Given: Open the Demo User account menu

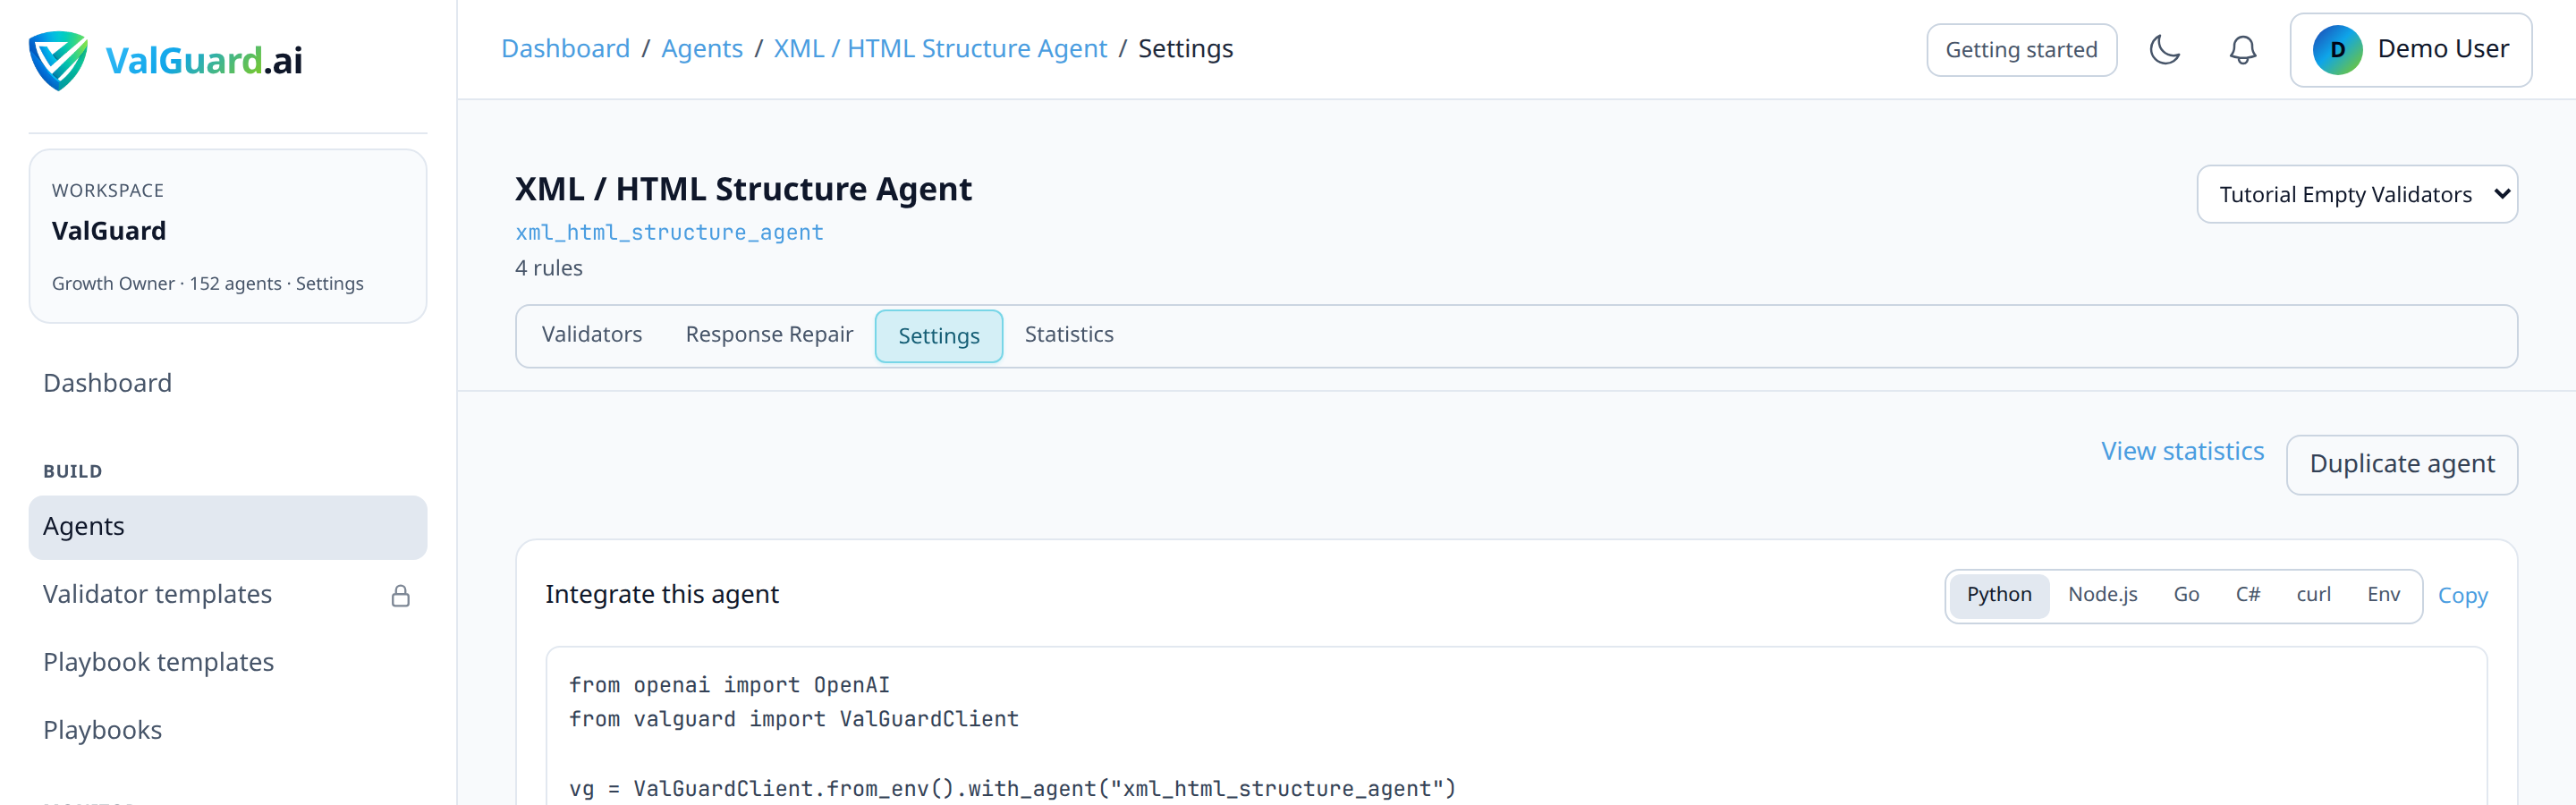Looking at the screenshot, I should point(2411,49).
